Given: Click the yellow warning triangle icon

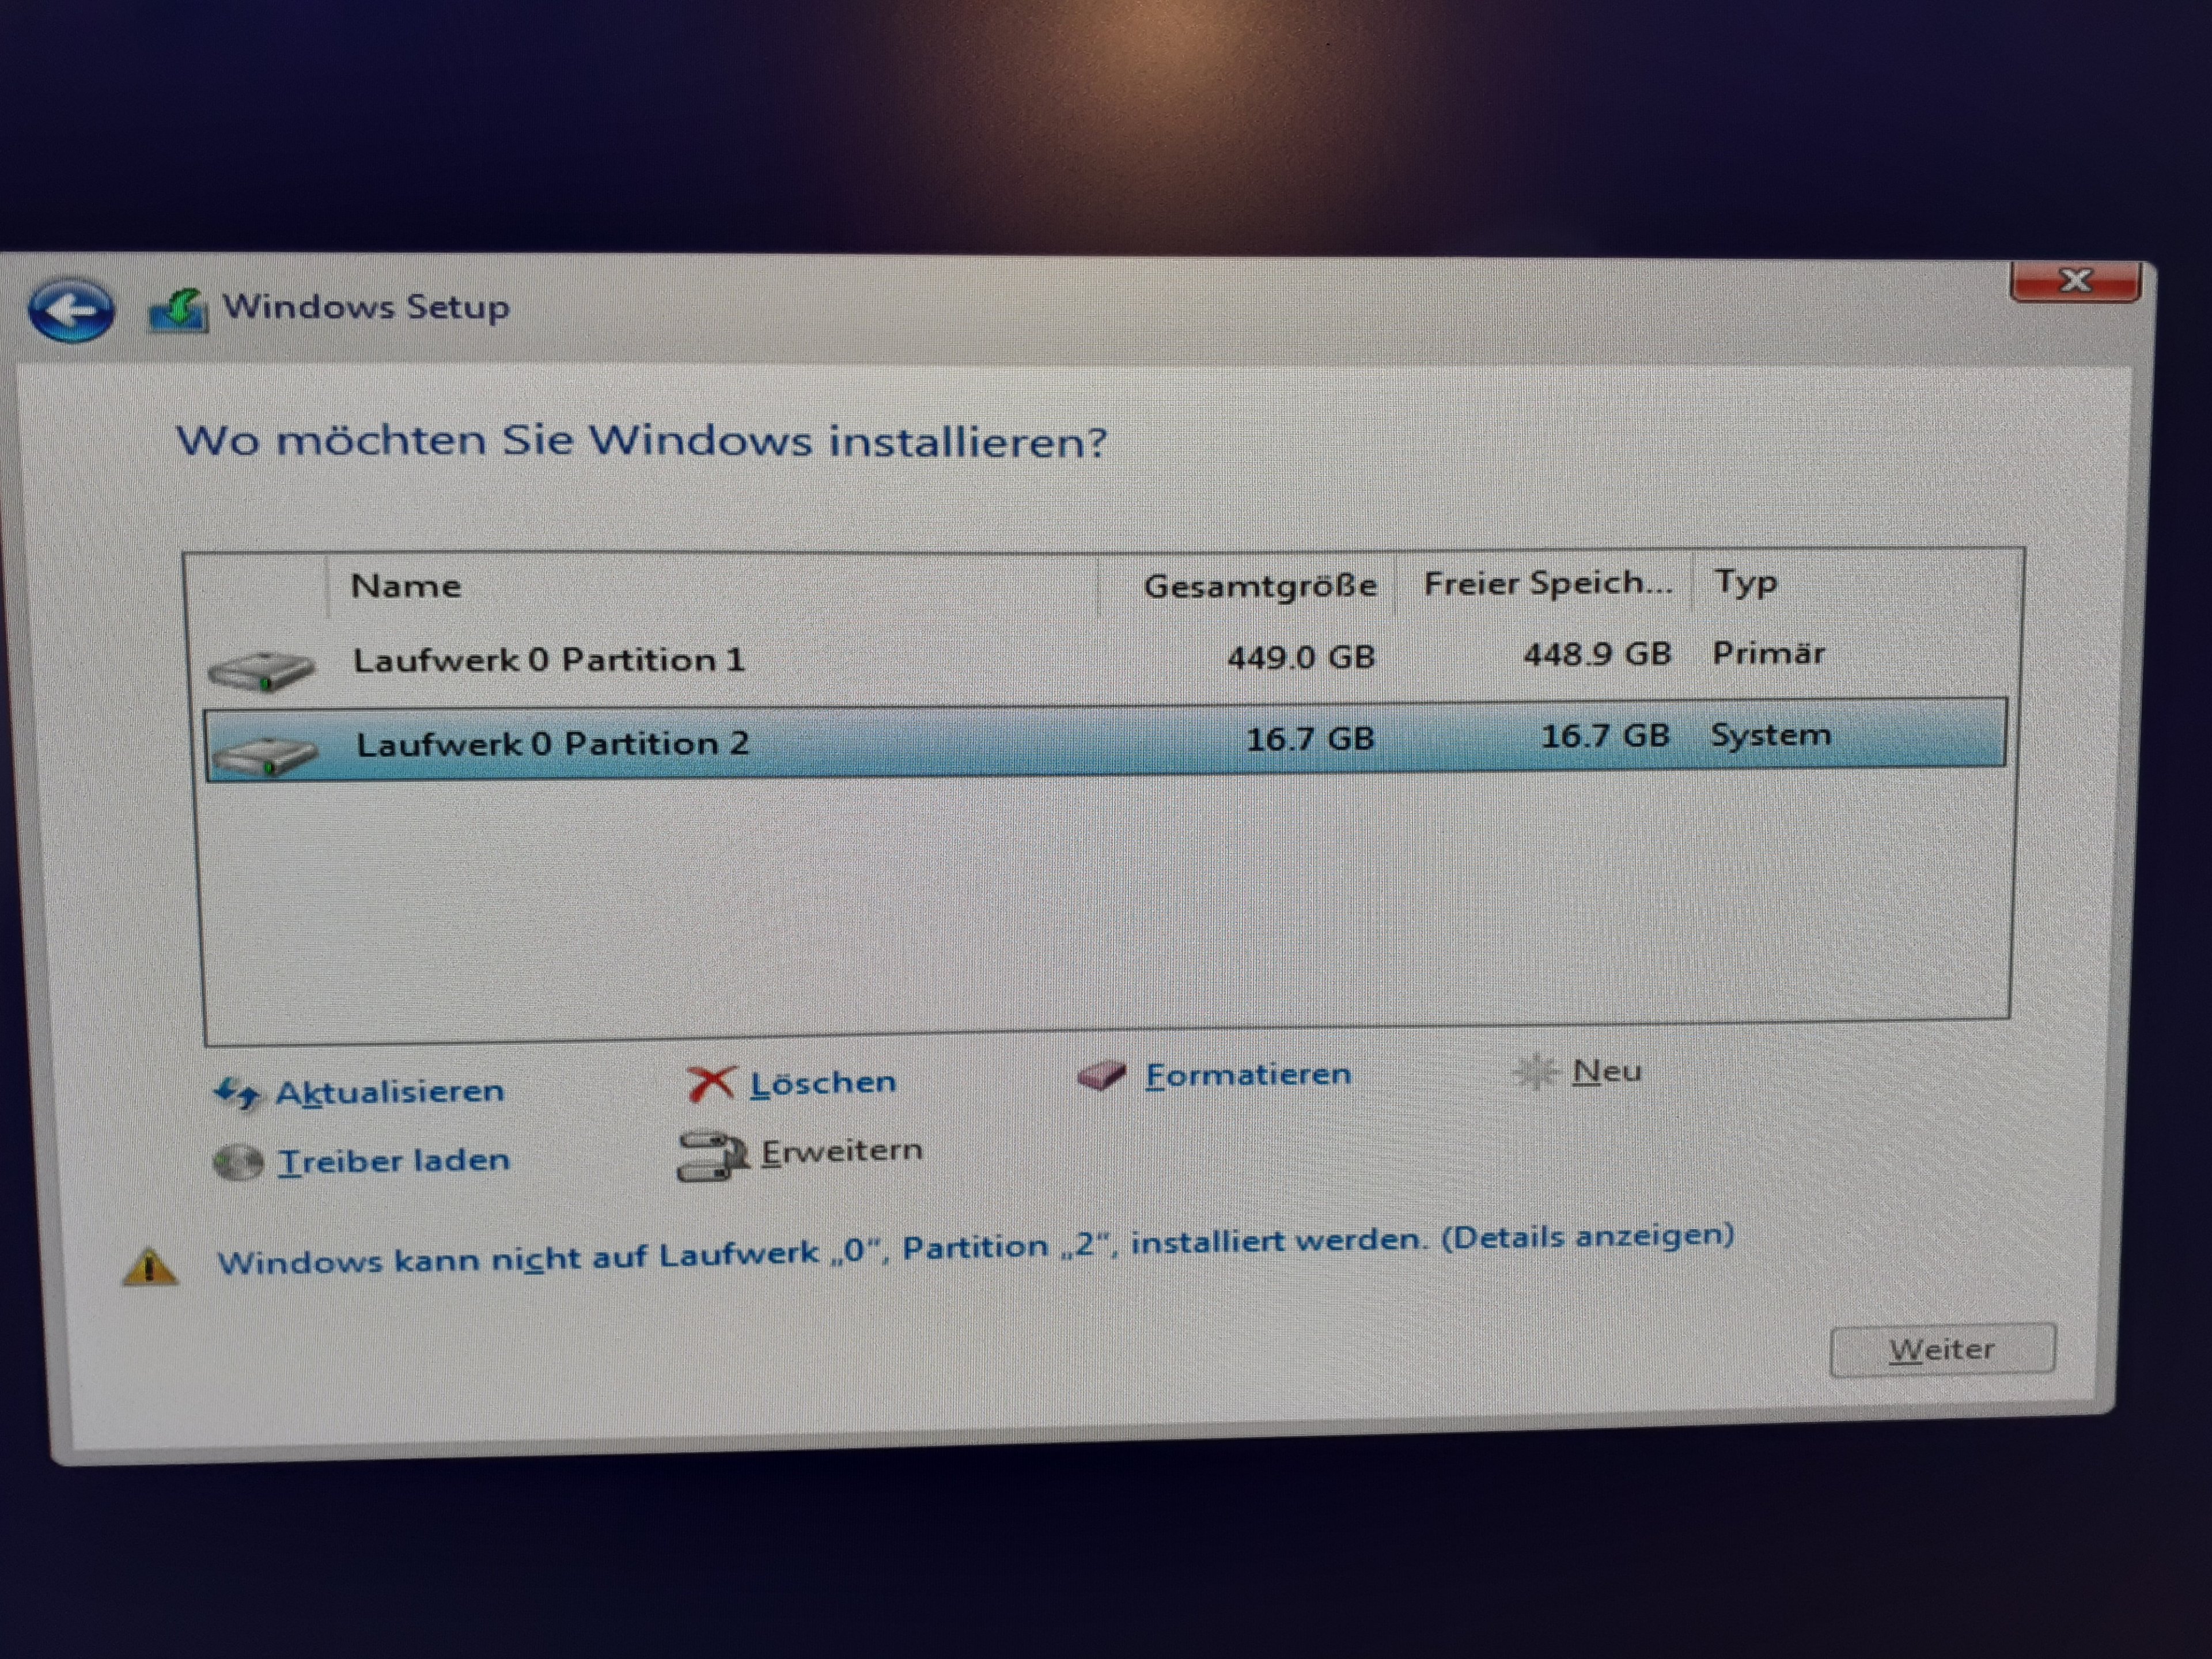Looking at the screenshot, I should [x=150, y=1267].
